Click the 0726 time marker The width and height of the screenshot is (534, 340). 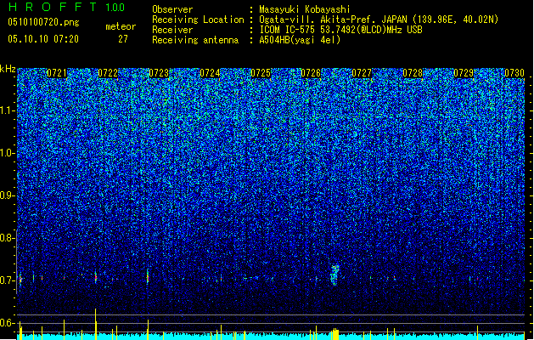tap(311, 73)
